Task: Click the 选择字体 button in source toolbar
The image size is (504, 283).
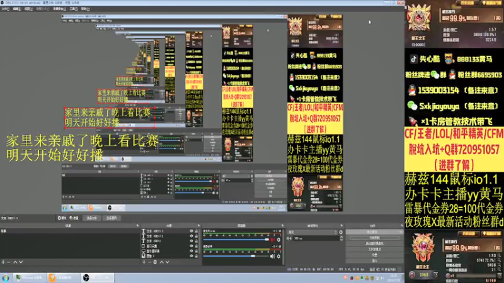Action: coord(91,218)
